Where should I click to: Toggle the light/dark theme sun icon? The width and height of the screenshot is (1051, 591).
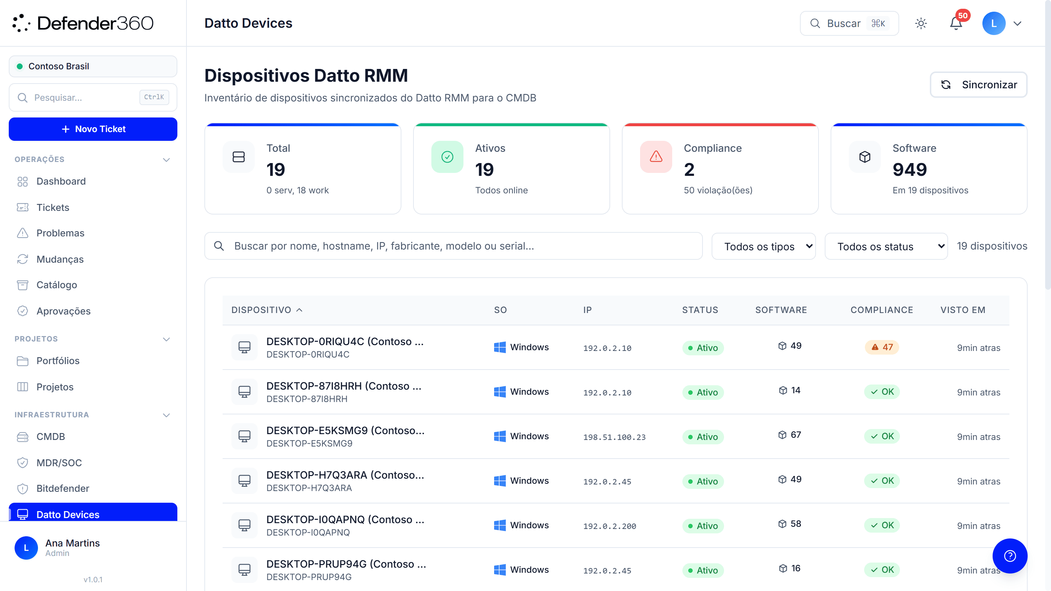coord(921,23)
